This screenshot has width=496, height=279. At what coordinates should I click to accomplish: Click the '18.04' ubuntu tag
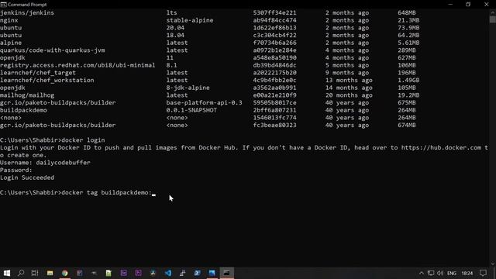[175, 35]
